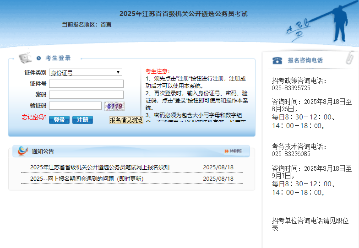Click the round arrow bullet before 考生登录
The image size is (359, 248).
pyautogui.click(x=39, y=59)
